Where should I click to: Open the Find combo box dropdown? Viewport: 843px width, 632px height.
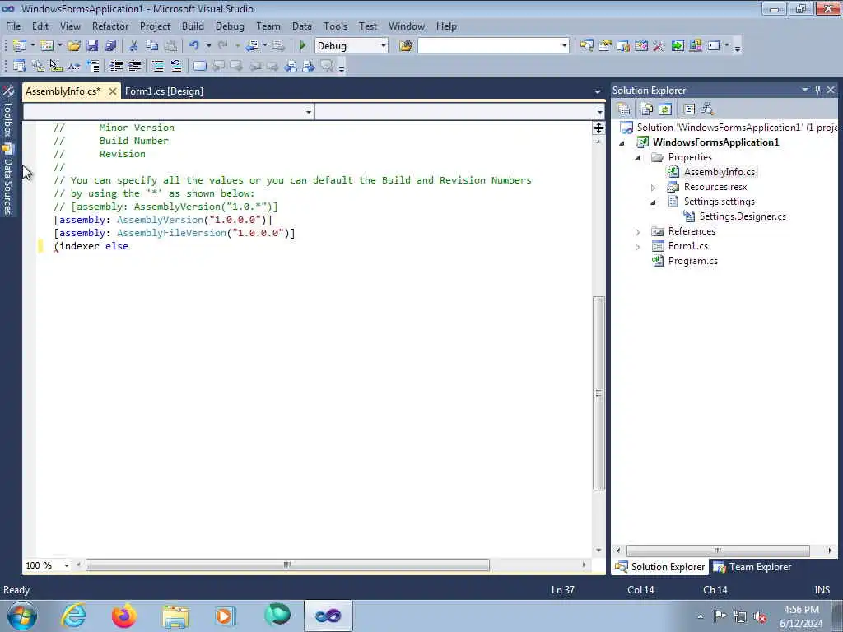[x=565, y=46]
